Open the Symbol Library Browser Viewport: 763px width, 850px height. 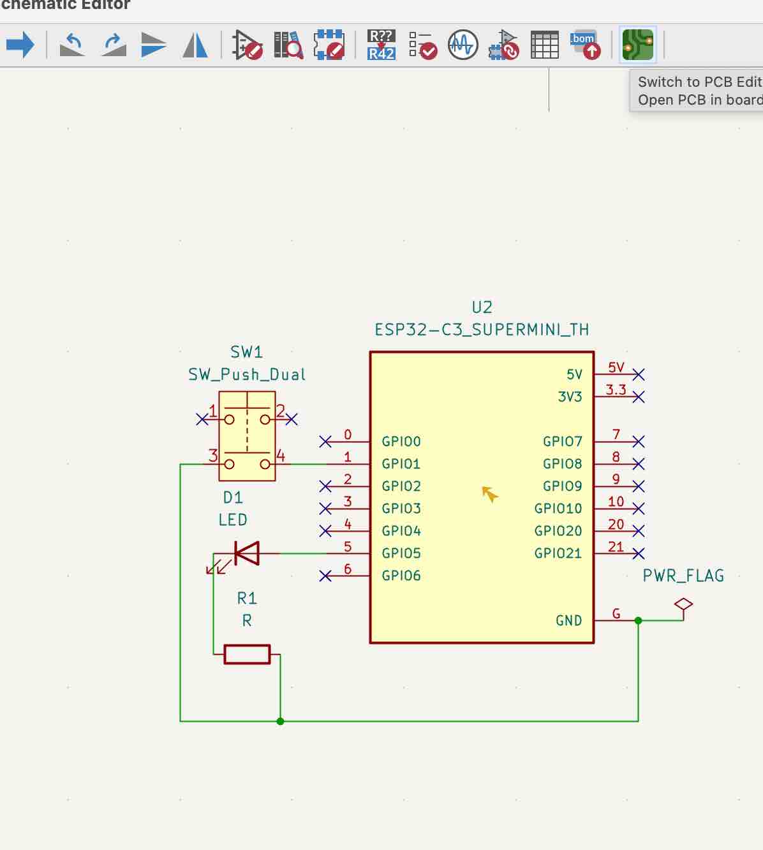pos(288,45)
